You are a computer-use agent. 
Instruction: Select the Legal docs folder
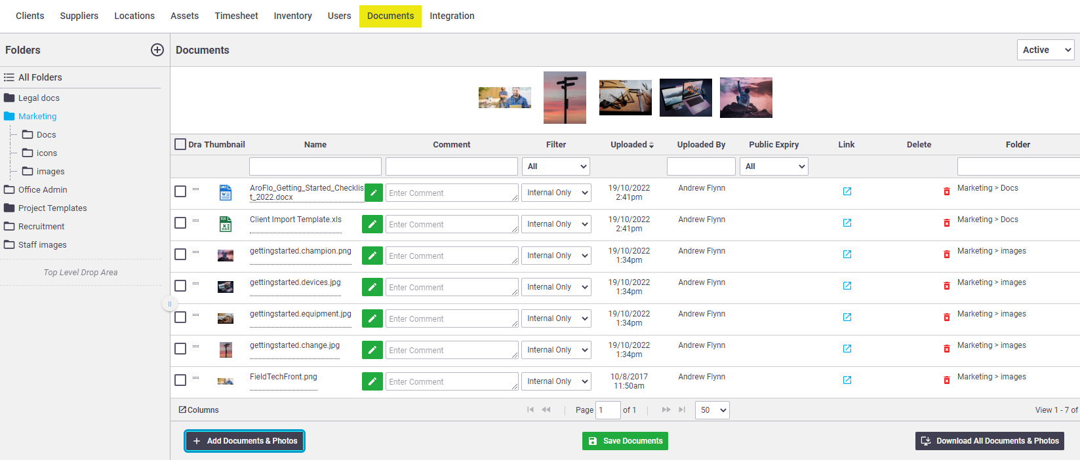[x=39, y=98]
